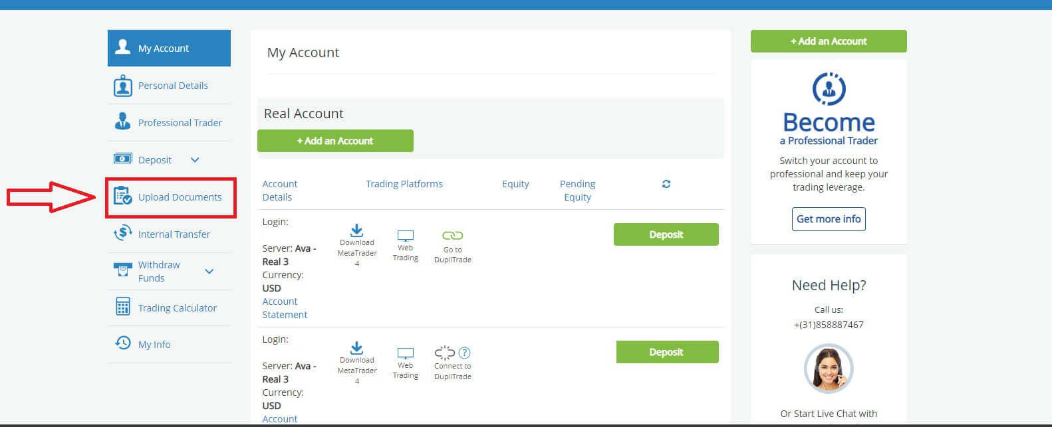Click Download MetaTrader 4 icon in second account
The height and width of the screenshot is (427, 1052).
pyautogui.click(x=356, y=349)
